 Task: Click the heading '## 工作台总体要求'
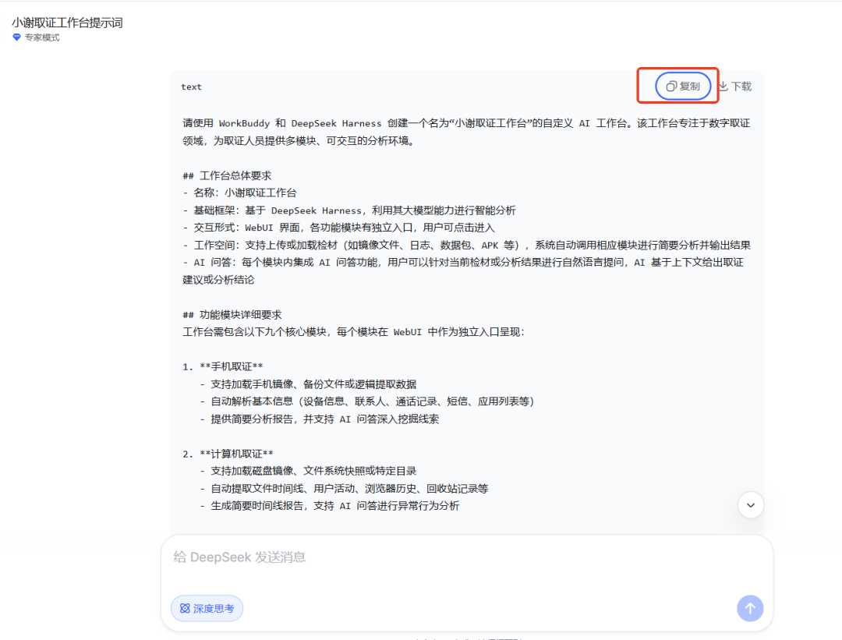pos(227,175)
